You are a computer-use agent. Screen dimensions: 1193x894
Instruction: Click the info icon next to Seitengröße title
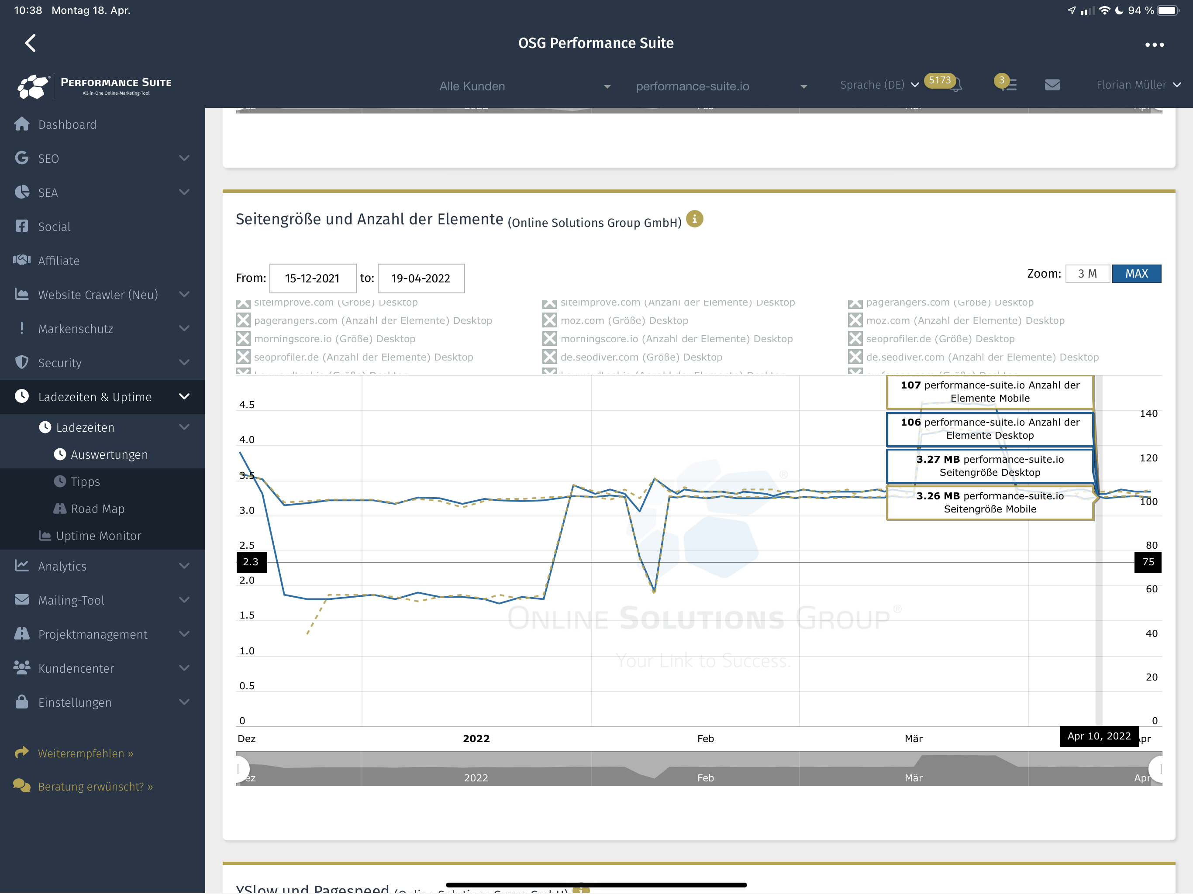pos(695,219)
